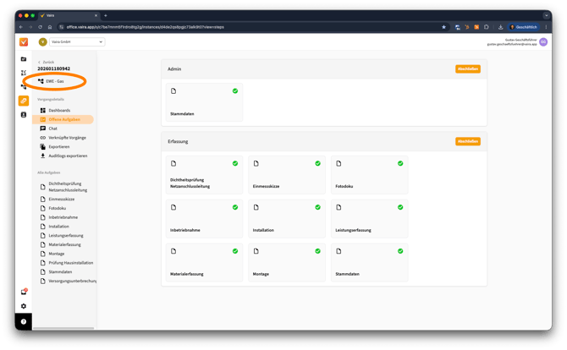
Task: Go back using the Zurück link
Action: pos(48,63)
